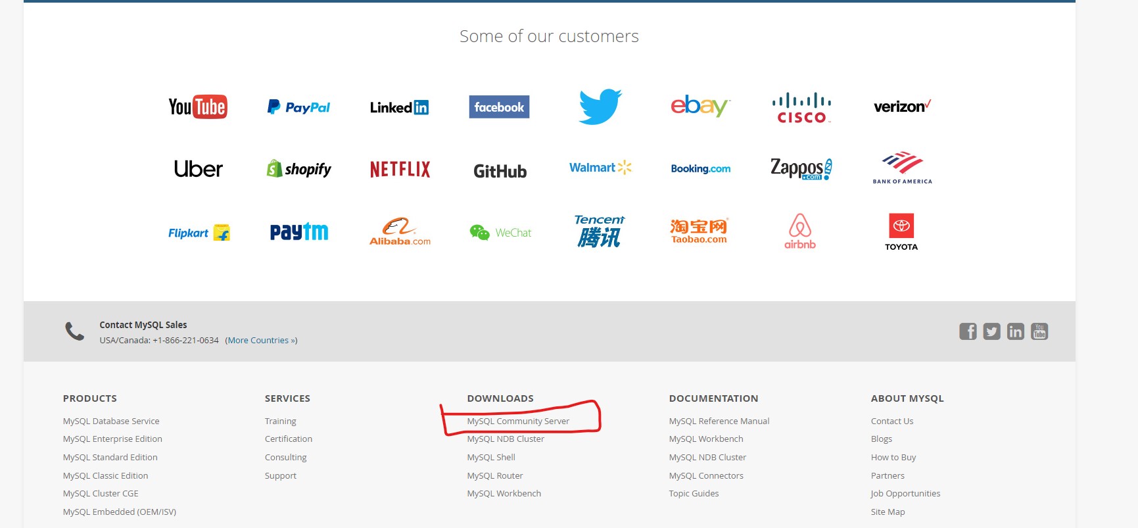1138x528 pixels.
Task: Click the LinkedIn customer logo
Action: (x=399, y=107)
